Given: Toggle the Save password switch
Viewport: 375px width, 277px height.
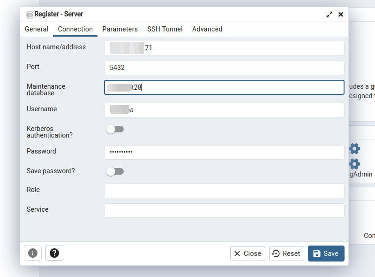Looking at the screenshot, I should [115, 171].
